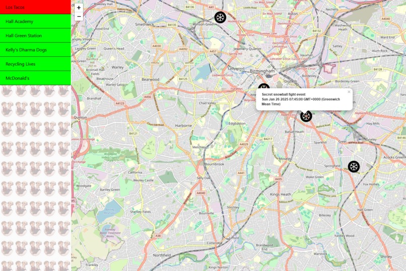The image size is (406, 271).
Task: Click the Smethwick map label
Action: [x=145, y=24]
